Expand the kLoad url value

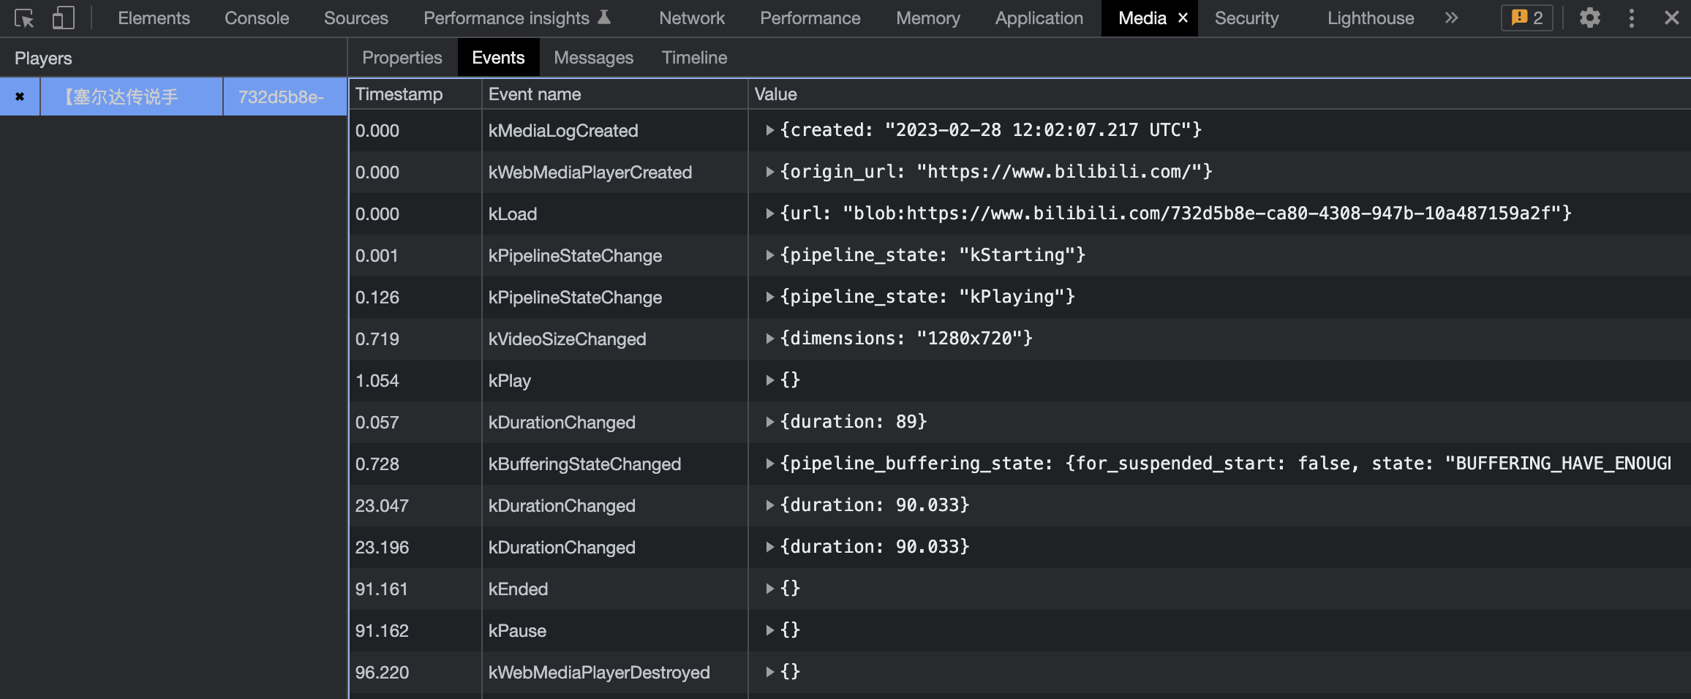769,214
